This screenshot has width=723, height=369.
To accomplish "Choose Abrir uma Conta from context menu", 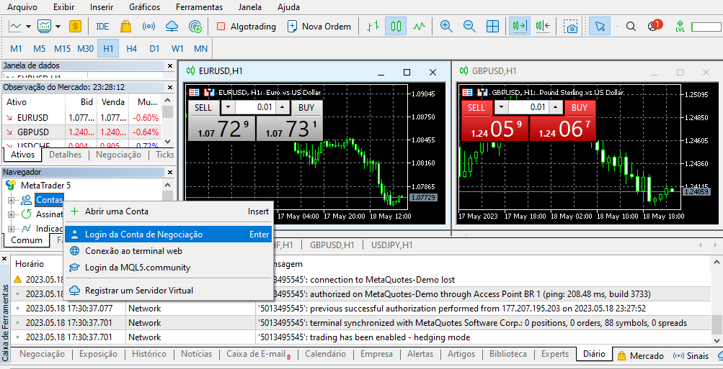I will pyautogui.click(x=168, y=211).
